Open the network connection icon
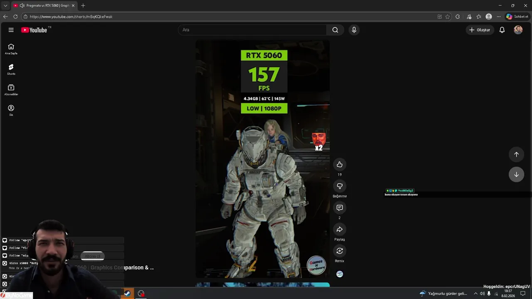The height and width of the screenshot is (299, 532). 496,294
